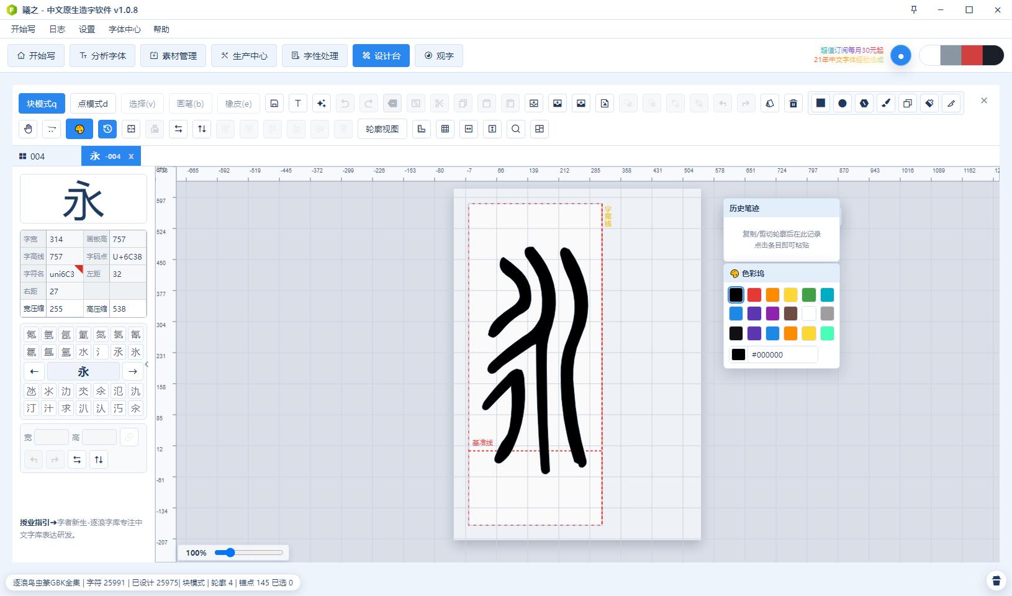Toggle the color palette panel button

[x=79, y=129]
